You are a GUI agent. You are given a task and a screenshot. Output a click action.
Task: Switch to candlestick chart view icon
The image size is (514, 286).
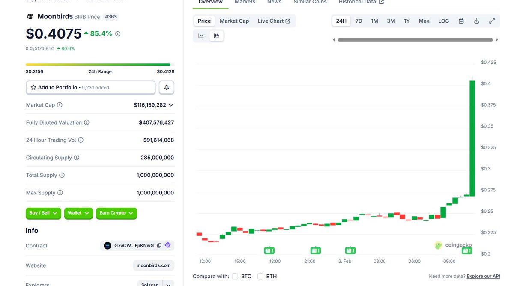[216, 36]
